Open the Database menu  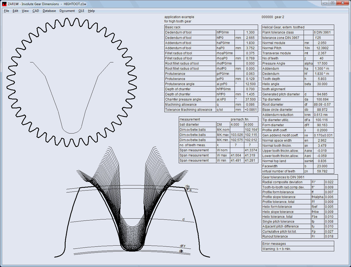(49, 11)
